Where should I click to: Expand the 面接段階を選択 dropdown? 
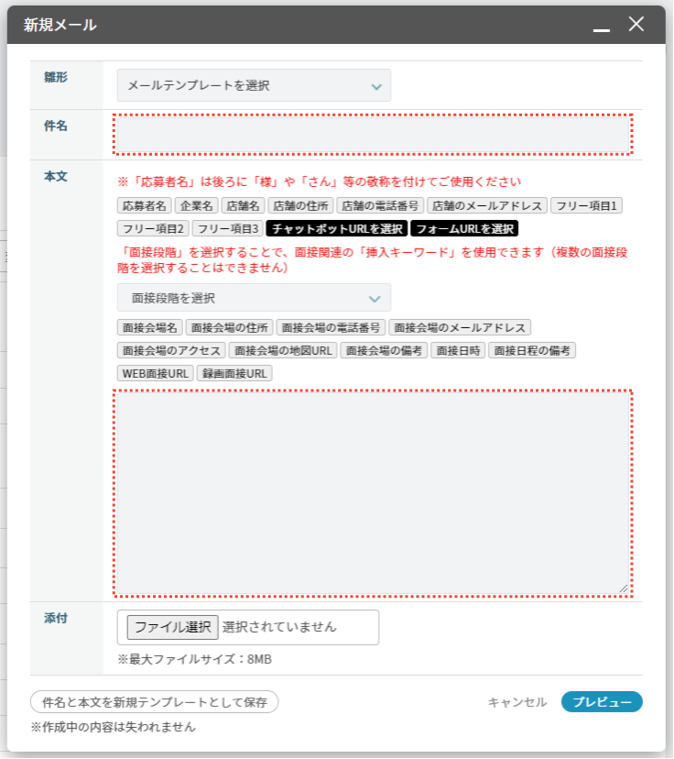pyautogui.click(x=254, y=298)
